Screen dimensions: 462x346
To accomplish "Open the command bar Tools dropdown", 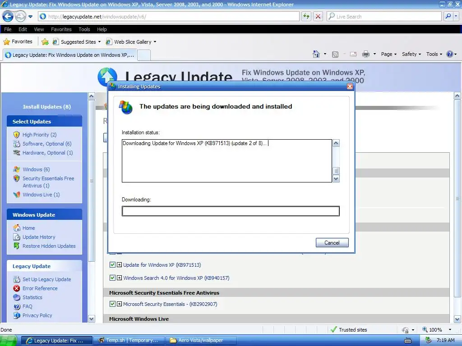I will (x=434, y=54).
